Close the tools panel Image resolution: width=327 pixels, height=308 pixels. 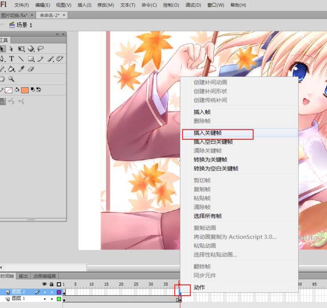click(x=63, y=34)
